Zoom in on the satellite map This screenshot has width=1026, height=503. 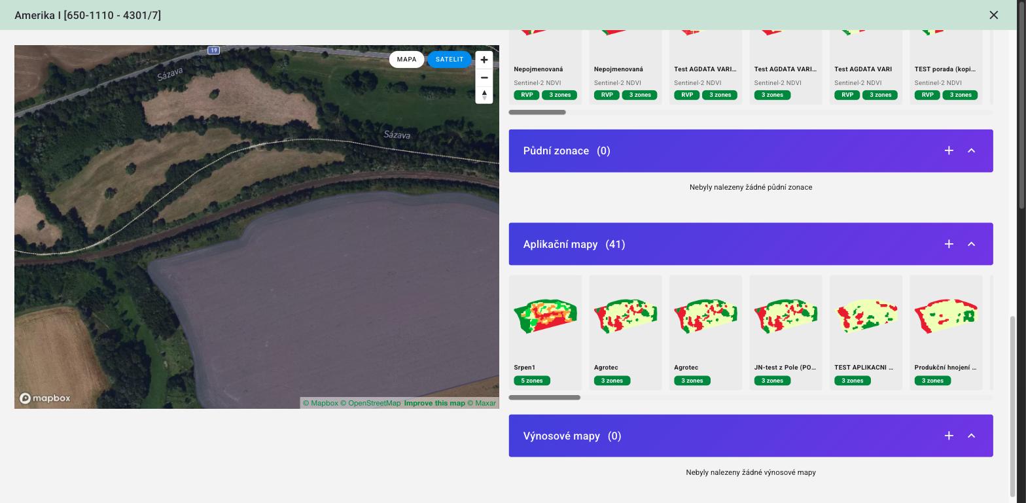[484, 60]
